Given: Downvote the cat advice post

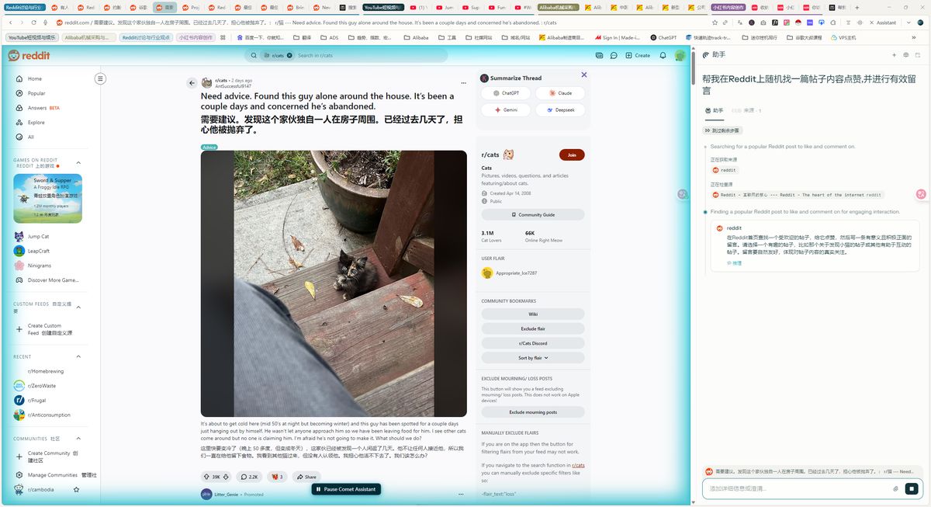Looking at the screenshot, I should (226, 477).
